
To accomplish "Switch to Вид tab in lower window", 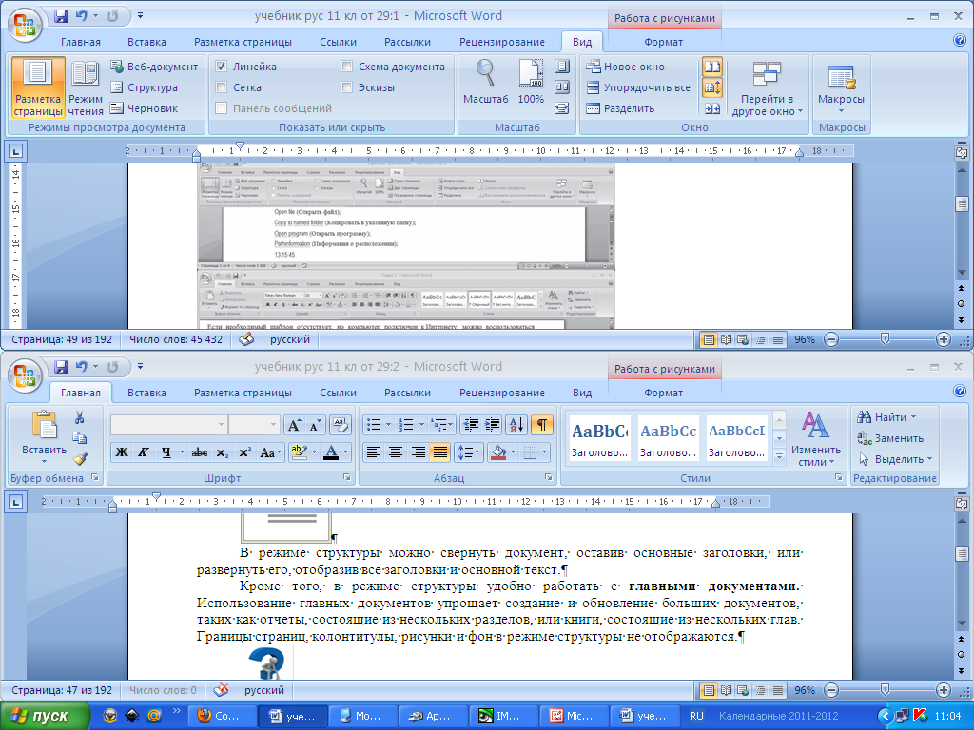I will tap(582, 393).
